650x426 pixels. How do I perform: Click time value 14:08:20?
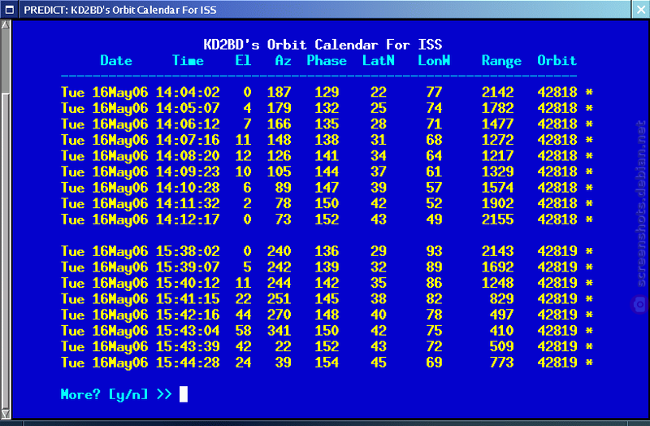pyautogui.click(x=188, y=156)
